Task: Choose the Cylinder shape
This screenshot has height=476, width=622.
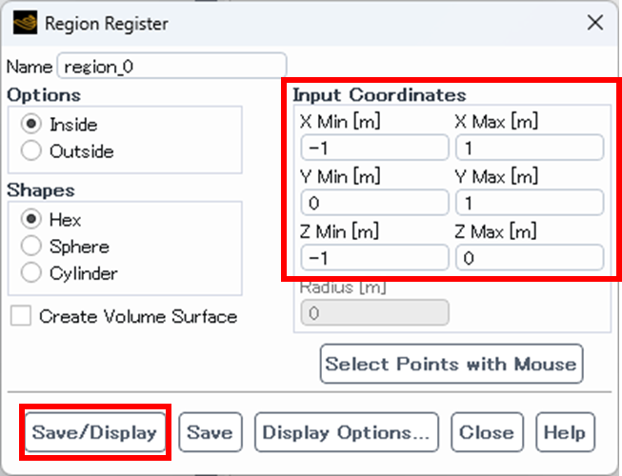Action: coord(30,272)
